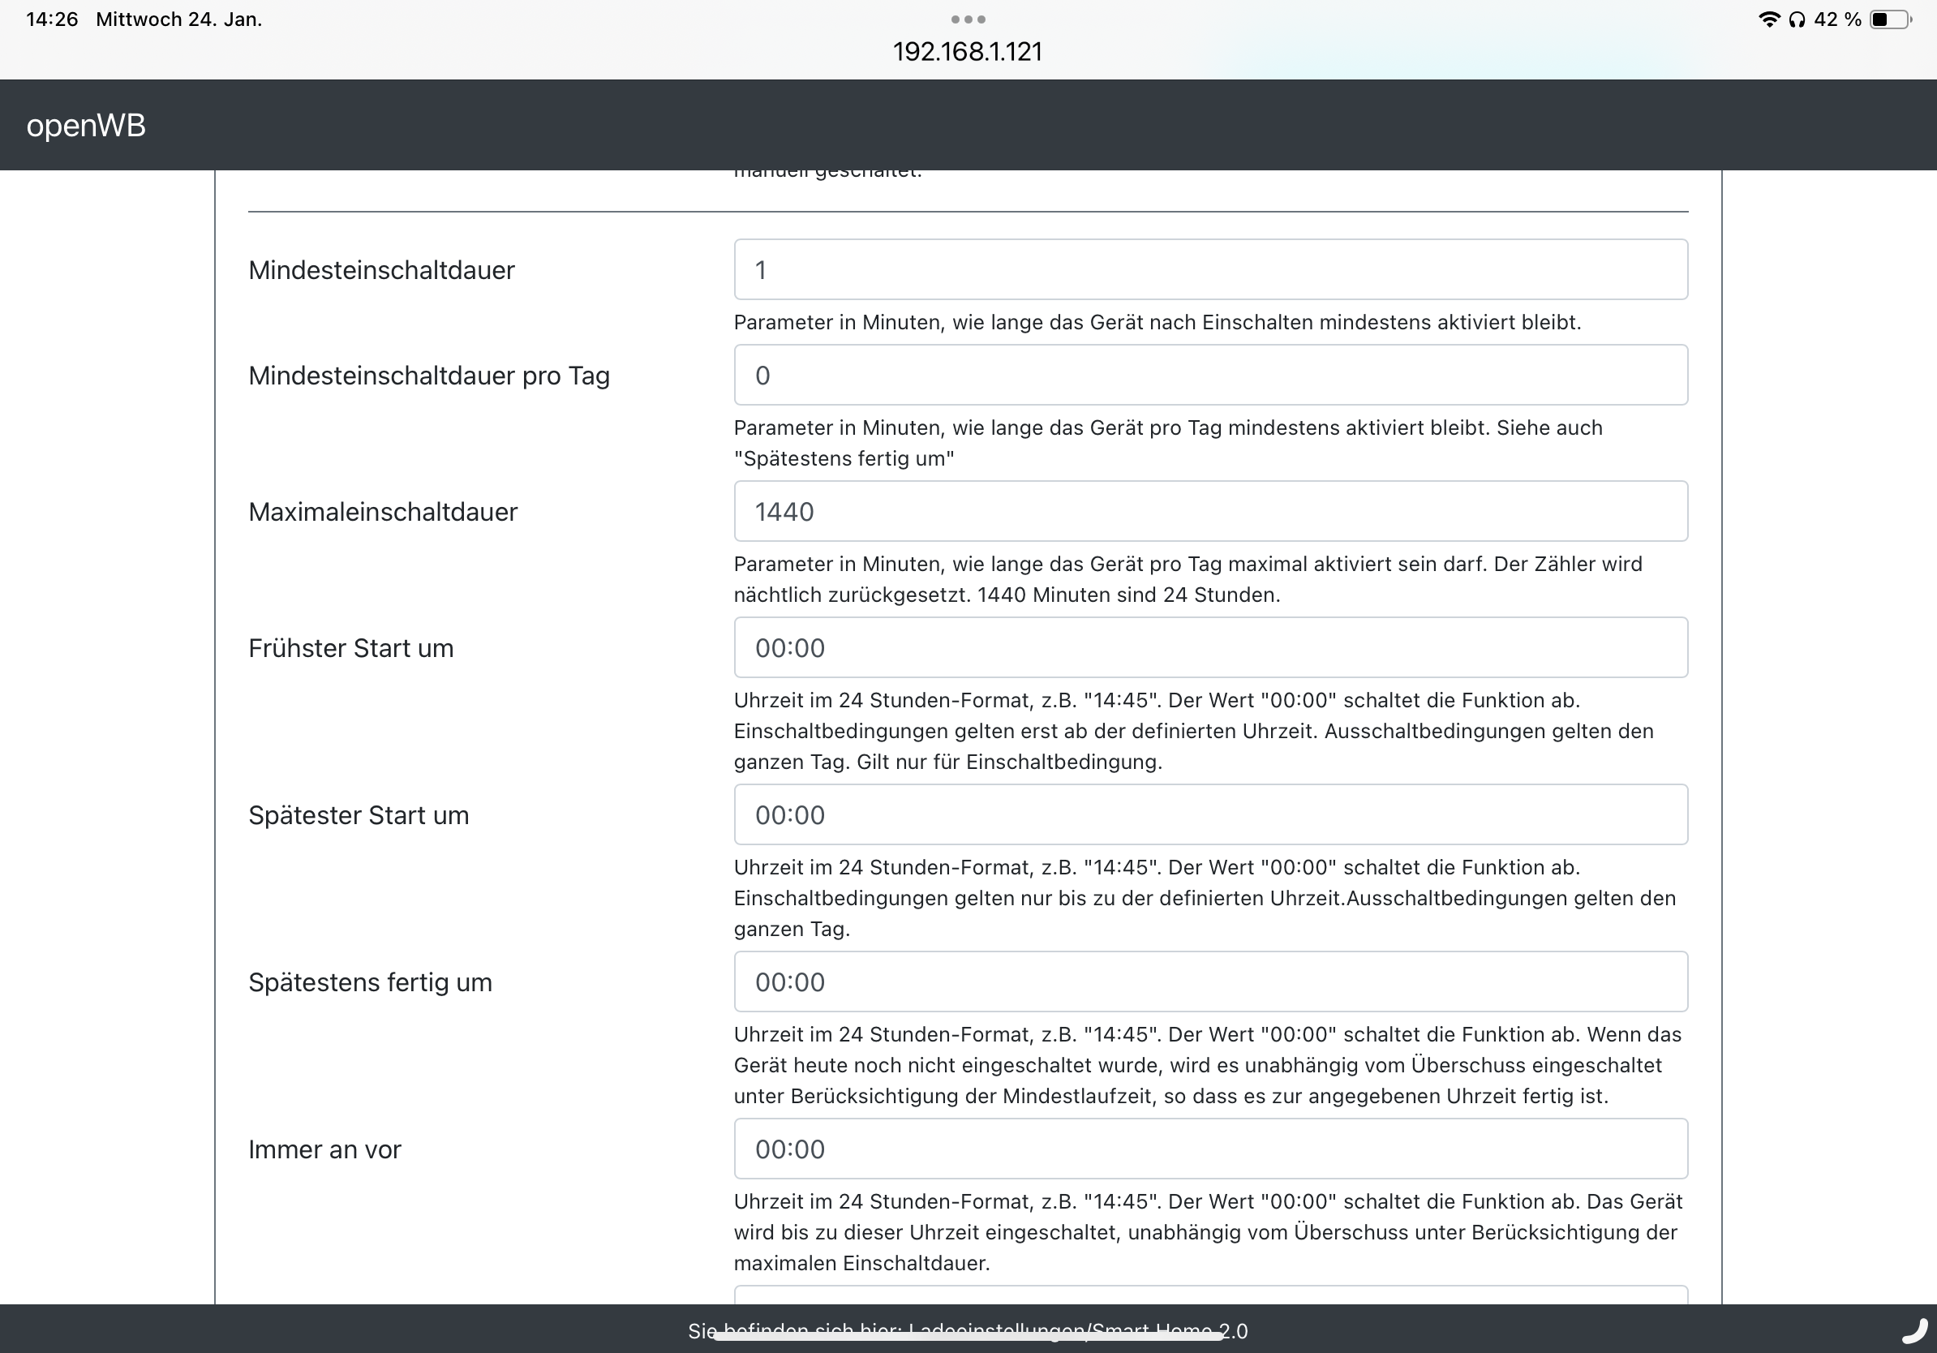
Task: Click the Spätestens fertig um time field
Action: click(1209, 981)
